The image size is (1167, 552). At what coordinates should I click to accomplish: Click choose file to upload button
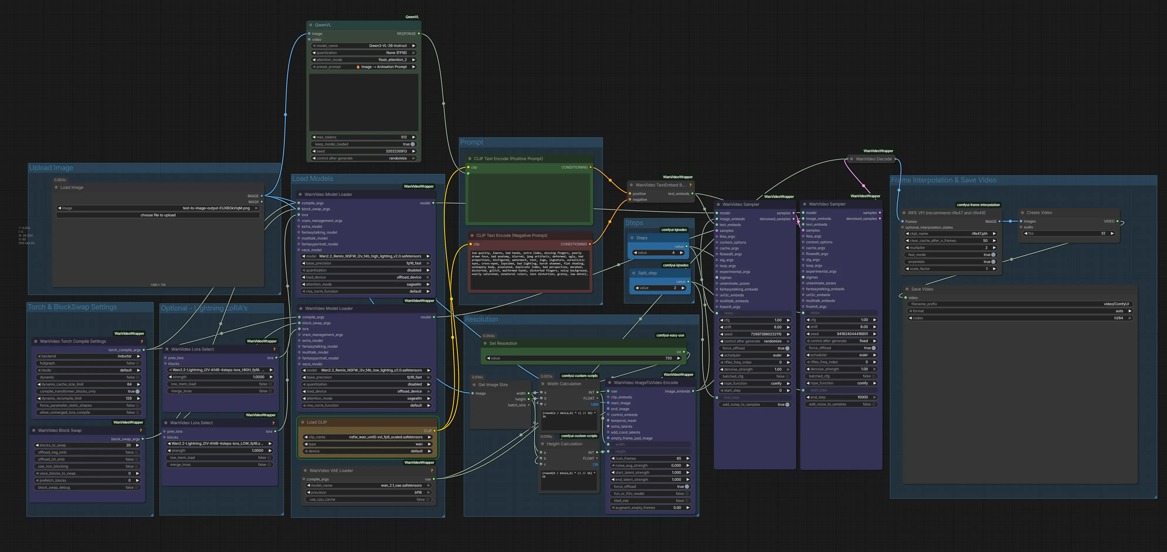(158, 215)
